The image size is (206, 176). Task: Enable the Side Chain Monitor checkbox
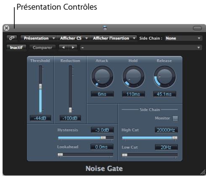(175, 118)
